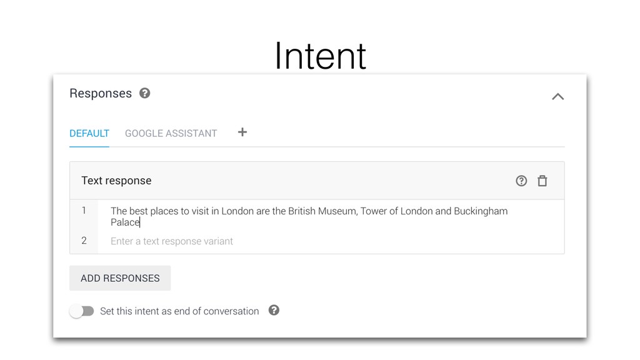The width and height of the screenshot is (640, 360).
Task: Select row number 1 of the text response
Action: (84, 211)
